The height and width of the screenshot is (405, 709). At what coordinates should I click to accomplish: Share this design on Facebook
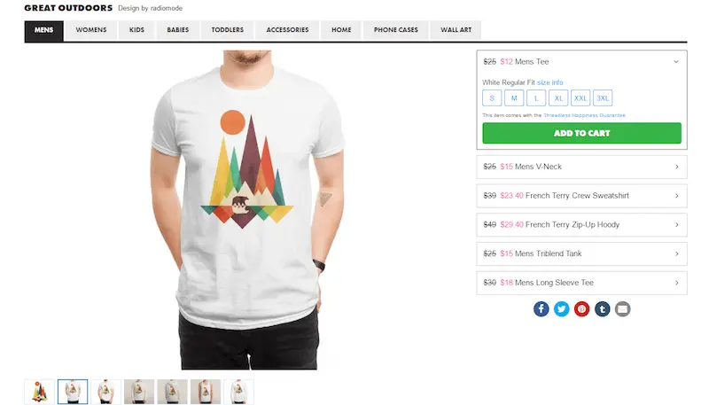pos(541,309)
